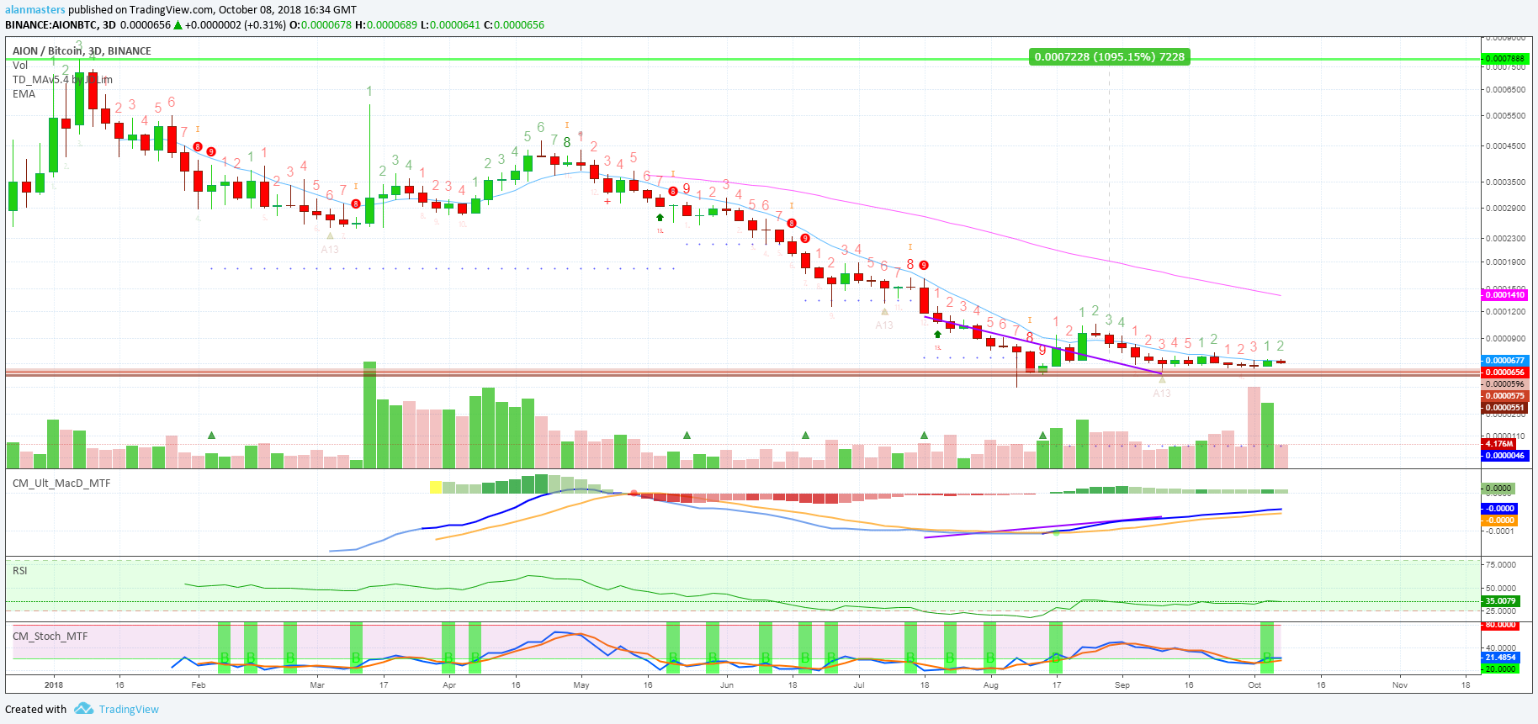Select the CM_Stoch_MTF indicator label

50,636
